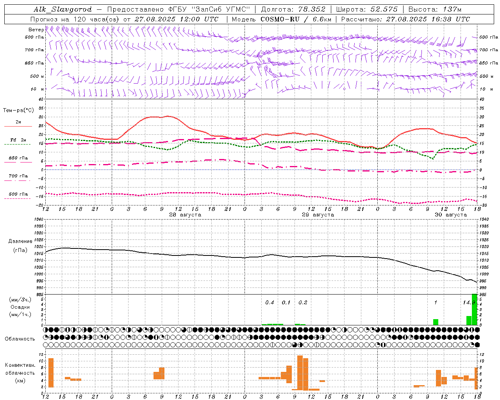This screenshot has height=400, width=500.
Task: Click the Давление pressure panel label
Action: 20,241
